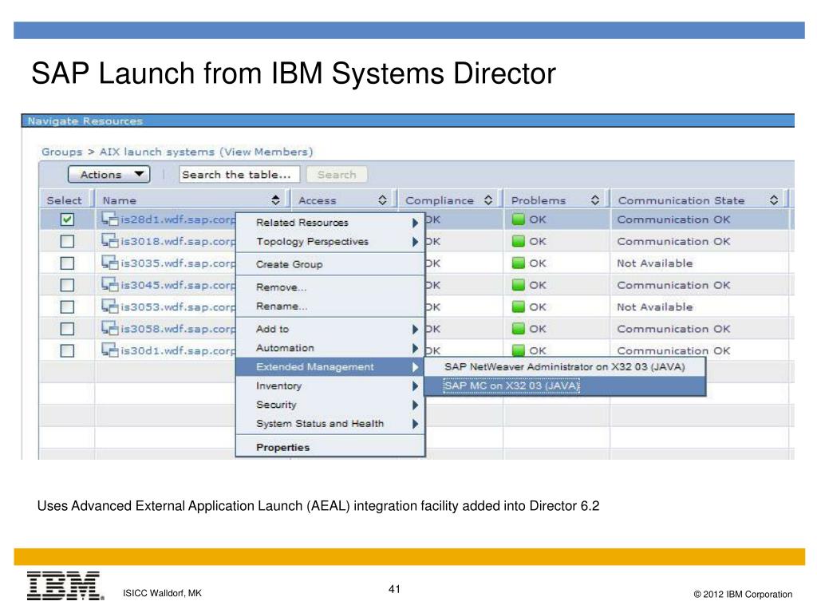Image resolution: width=817 pixels, height=613 pixels.
Task: Expand the Security submenu
Action: [x=330, y=405]
